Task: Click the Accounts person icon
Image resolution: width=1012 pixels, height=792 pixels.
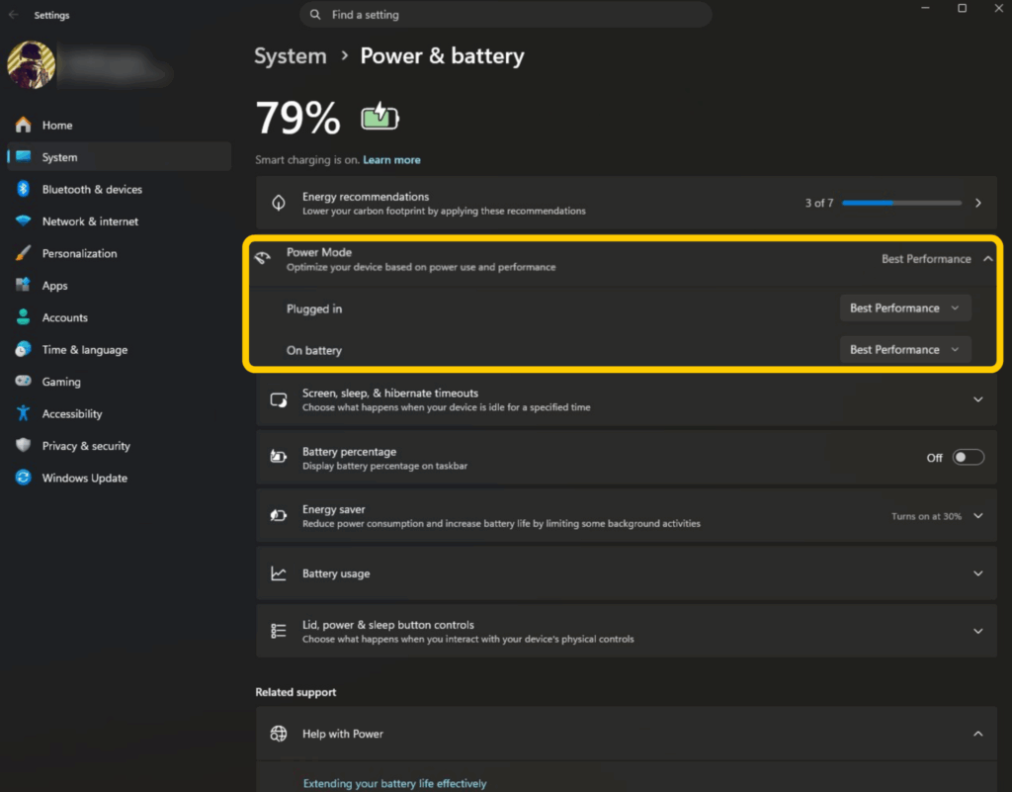Action: click(24, 317)
